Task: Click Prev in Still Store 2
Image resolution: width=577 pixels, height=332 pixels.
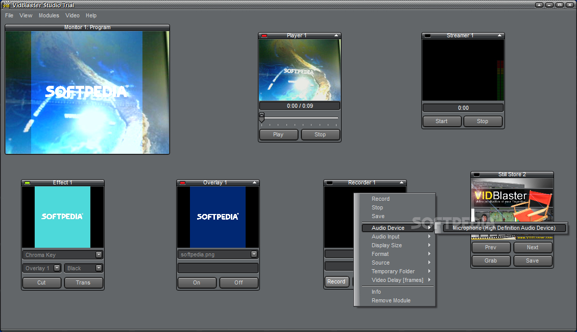Action: [x=491, y=247]
